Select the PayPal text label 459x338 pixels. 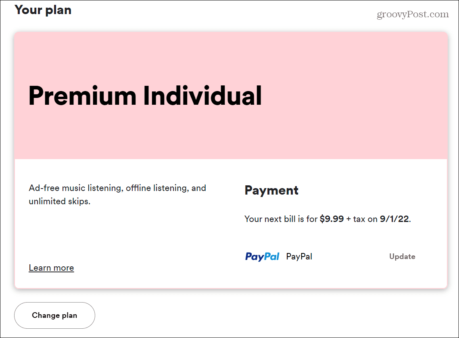coord(299,257)
